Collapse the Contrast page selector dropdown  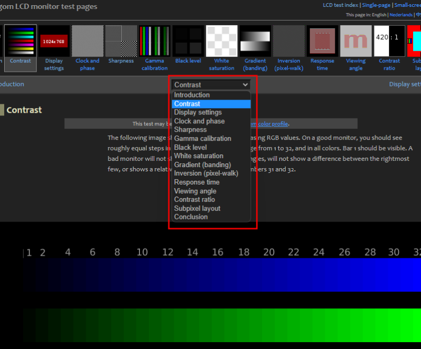click(211, 84)
